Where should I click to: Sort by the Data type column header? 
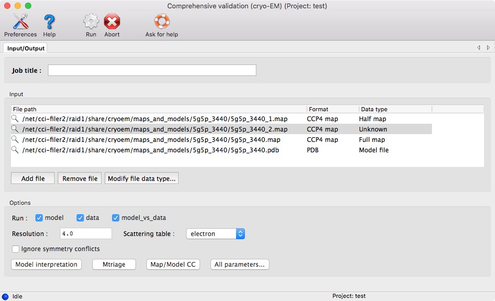pos(394,109)
